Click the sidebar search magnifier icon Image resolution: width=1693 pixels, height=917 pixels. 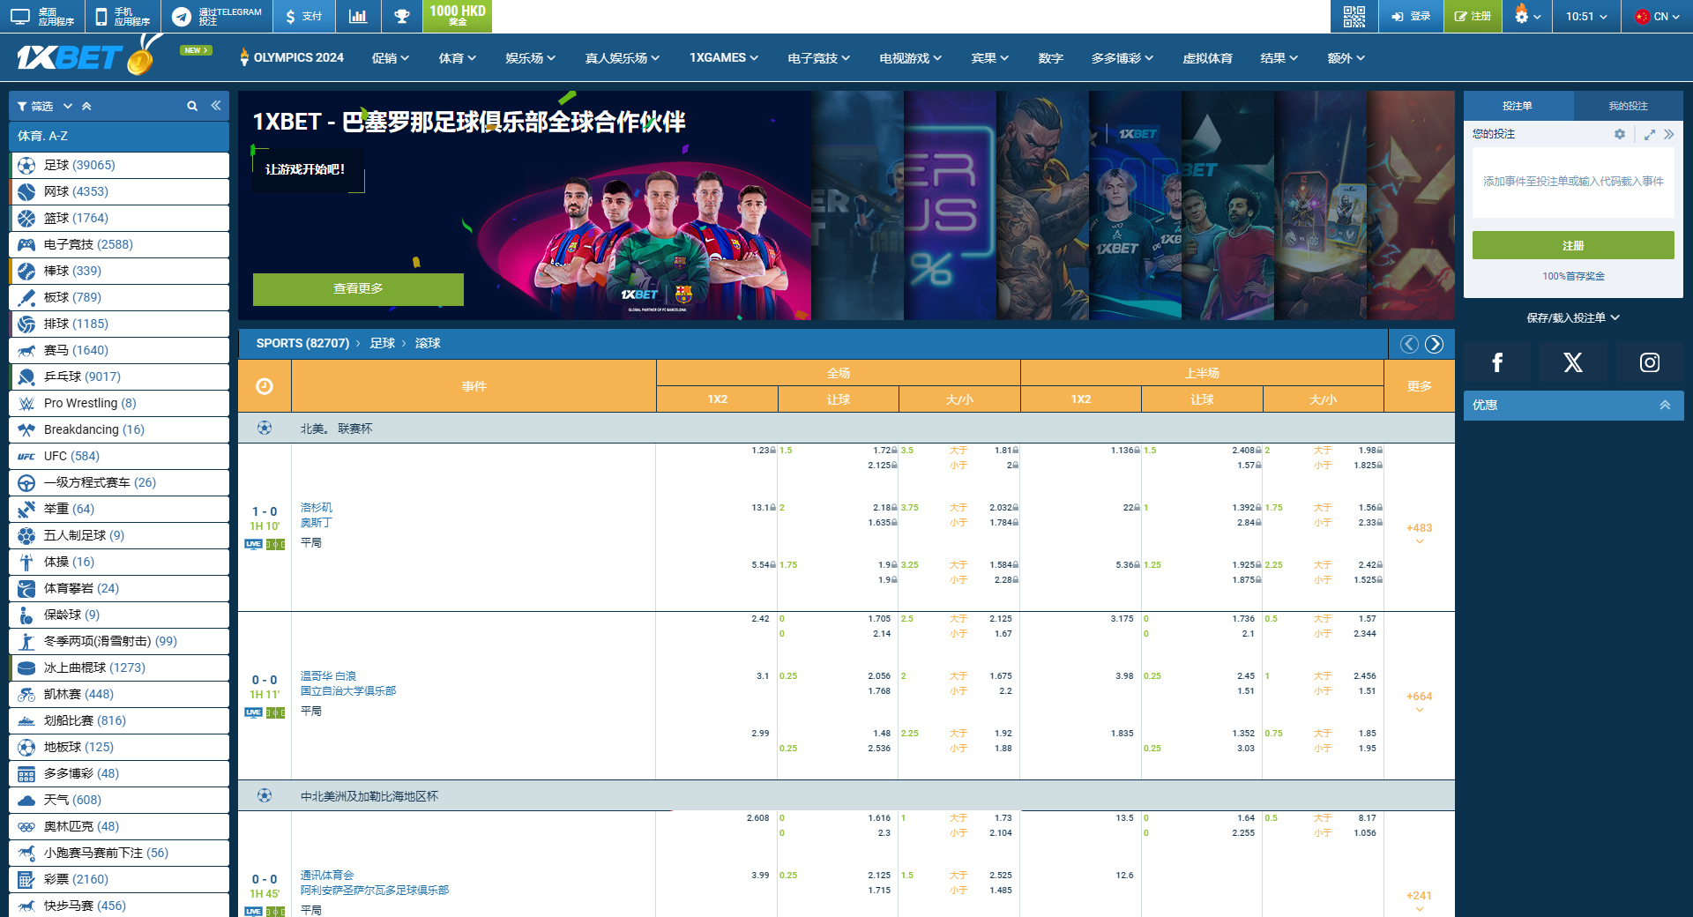pyautogui.click(x=192, y=106)
